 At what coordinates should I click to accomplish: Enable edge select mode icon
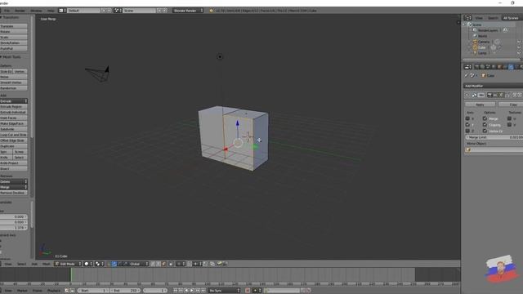[158, 264]
